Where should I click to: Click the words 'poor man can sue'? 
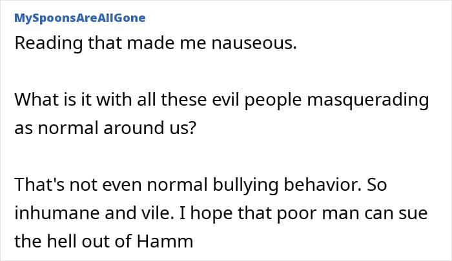(352, 214)
